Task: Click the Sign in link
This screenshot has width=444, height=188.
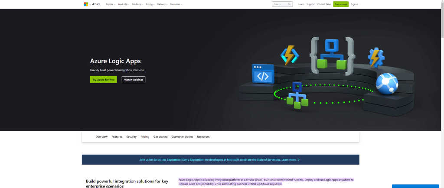Action: pos(355,4)
